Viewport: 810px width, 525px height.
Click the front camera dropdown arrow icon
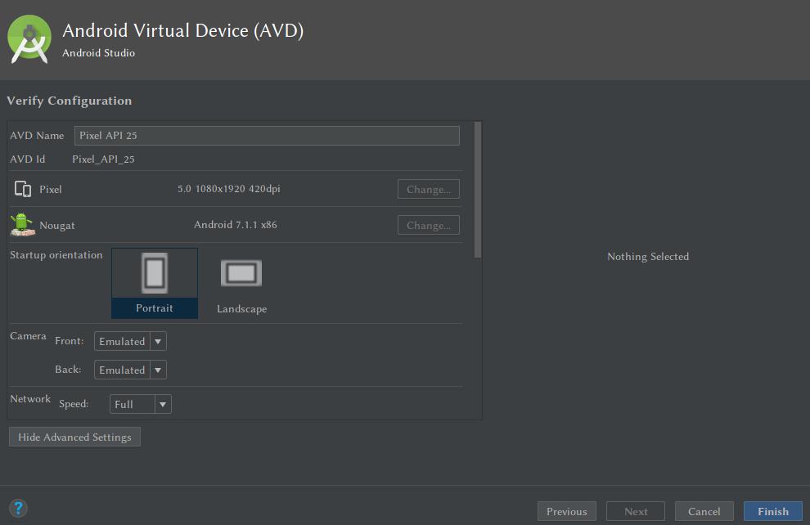pyautogui.click(x=159, y=341)
